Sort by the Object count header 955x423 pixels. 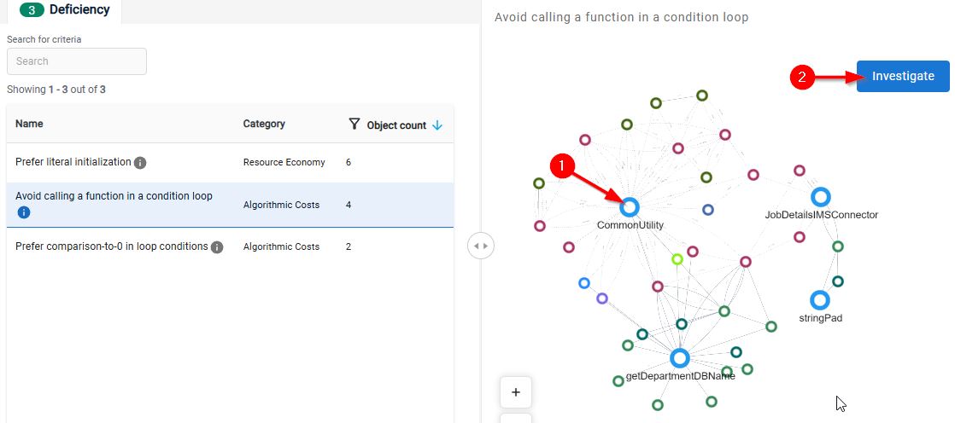(396, 125)
